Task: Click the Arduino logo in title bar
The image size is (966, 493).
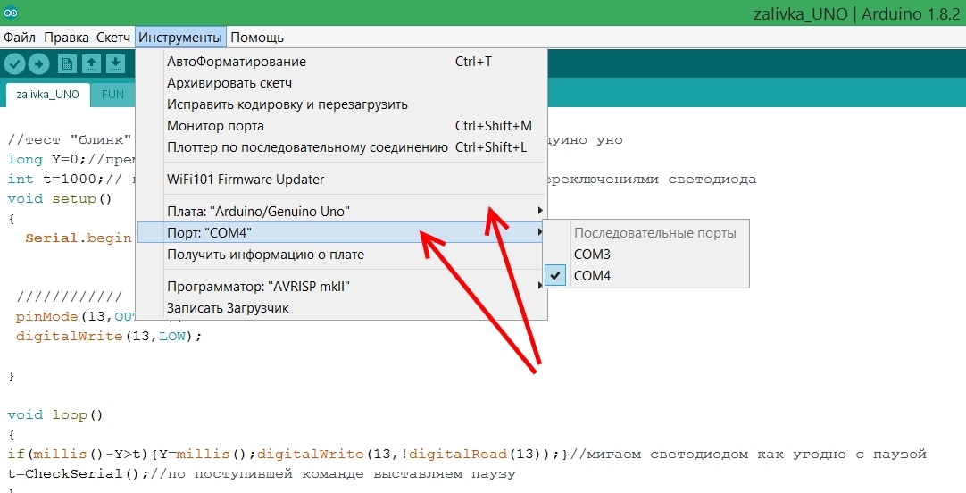Action: [x=11, y=12]
